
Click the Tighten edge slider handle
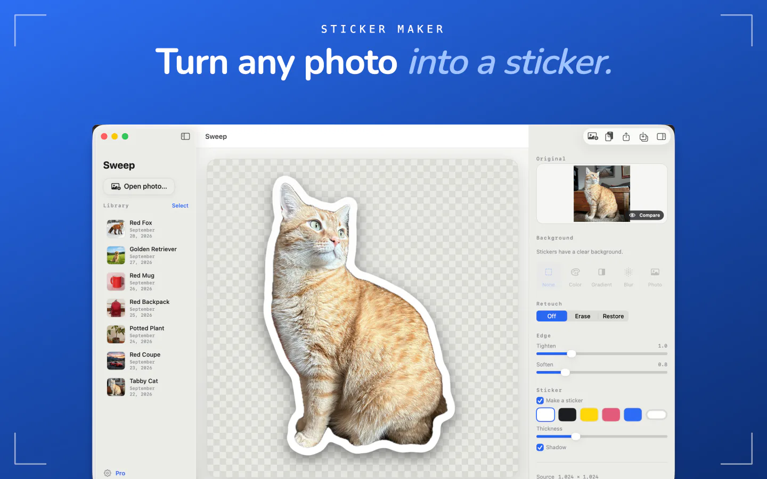click(x=572, y=354)
